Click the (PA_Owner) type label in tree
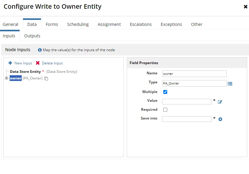This screenshot has width=249, height=174. (33, 78)
